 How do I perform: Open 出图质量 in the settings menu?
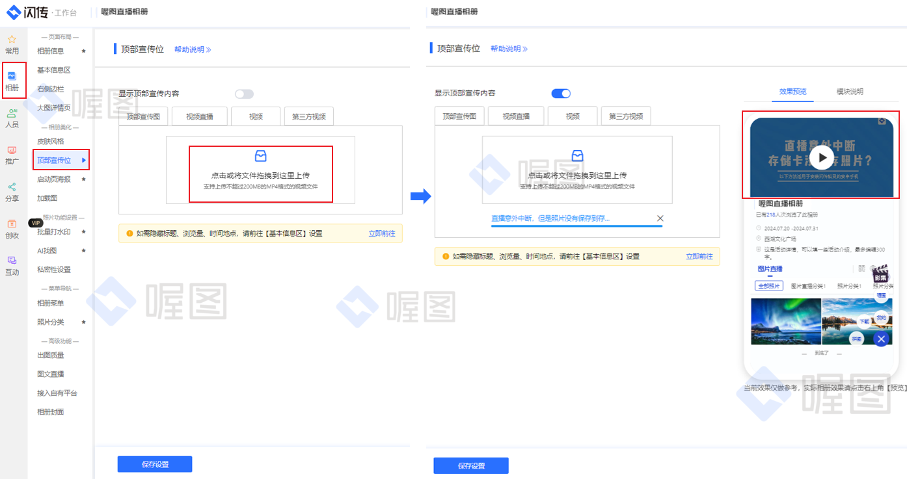[51, 355]
